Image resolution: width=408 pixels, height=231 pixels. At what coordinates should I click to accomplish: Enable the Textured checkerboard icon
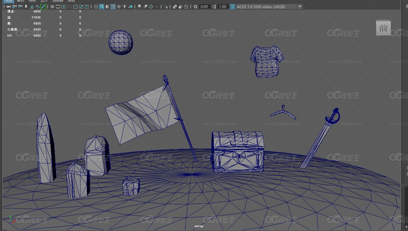point(119,6)
